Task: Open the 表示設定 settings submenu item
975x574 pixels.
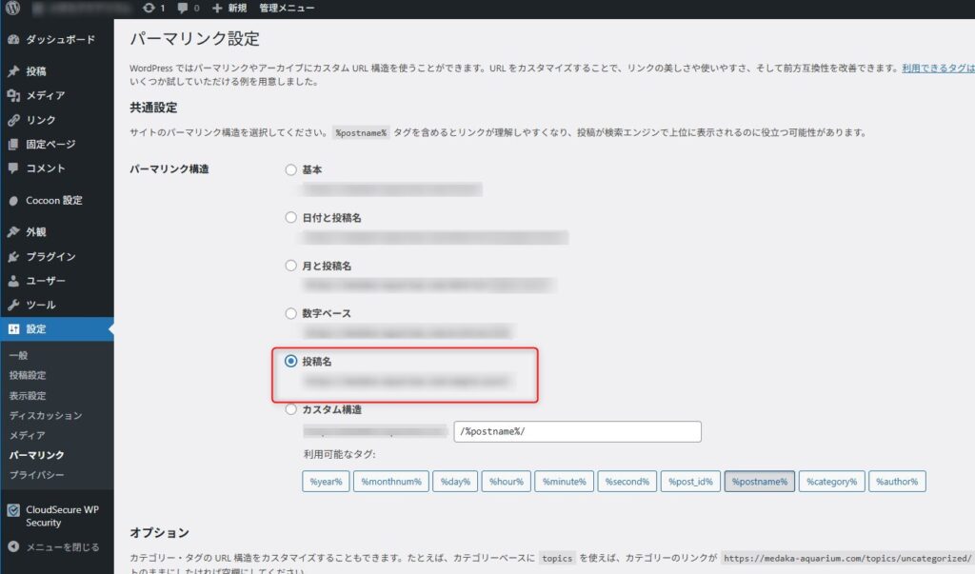Action: 28,395
